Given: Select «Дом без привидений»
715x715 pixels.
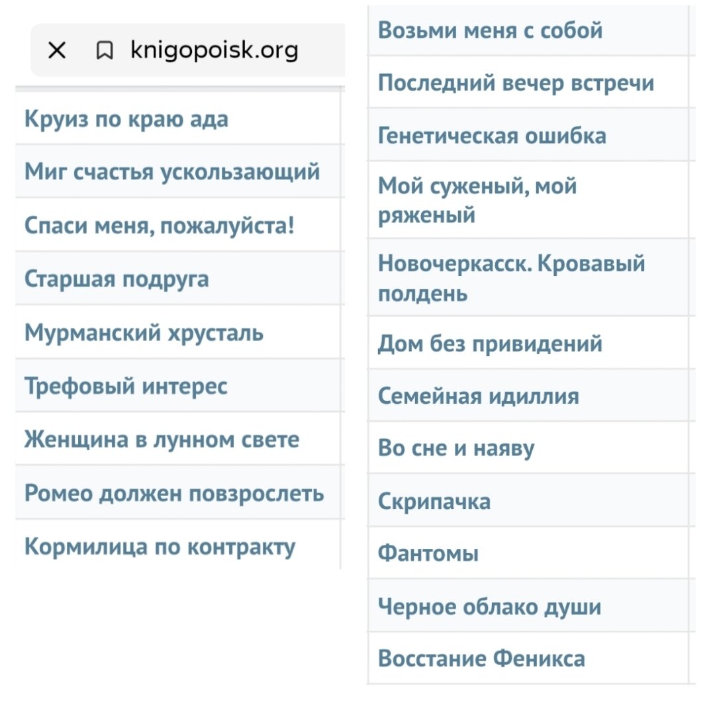Looking at the screenshot, I should click(x=491, y=344).
